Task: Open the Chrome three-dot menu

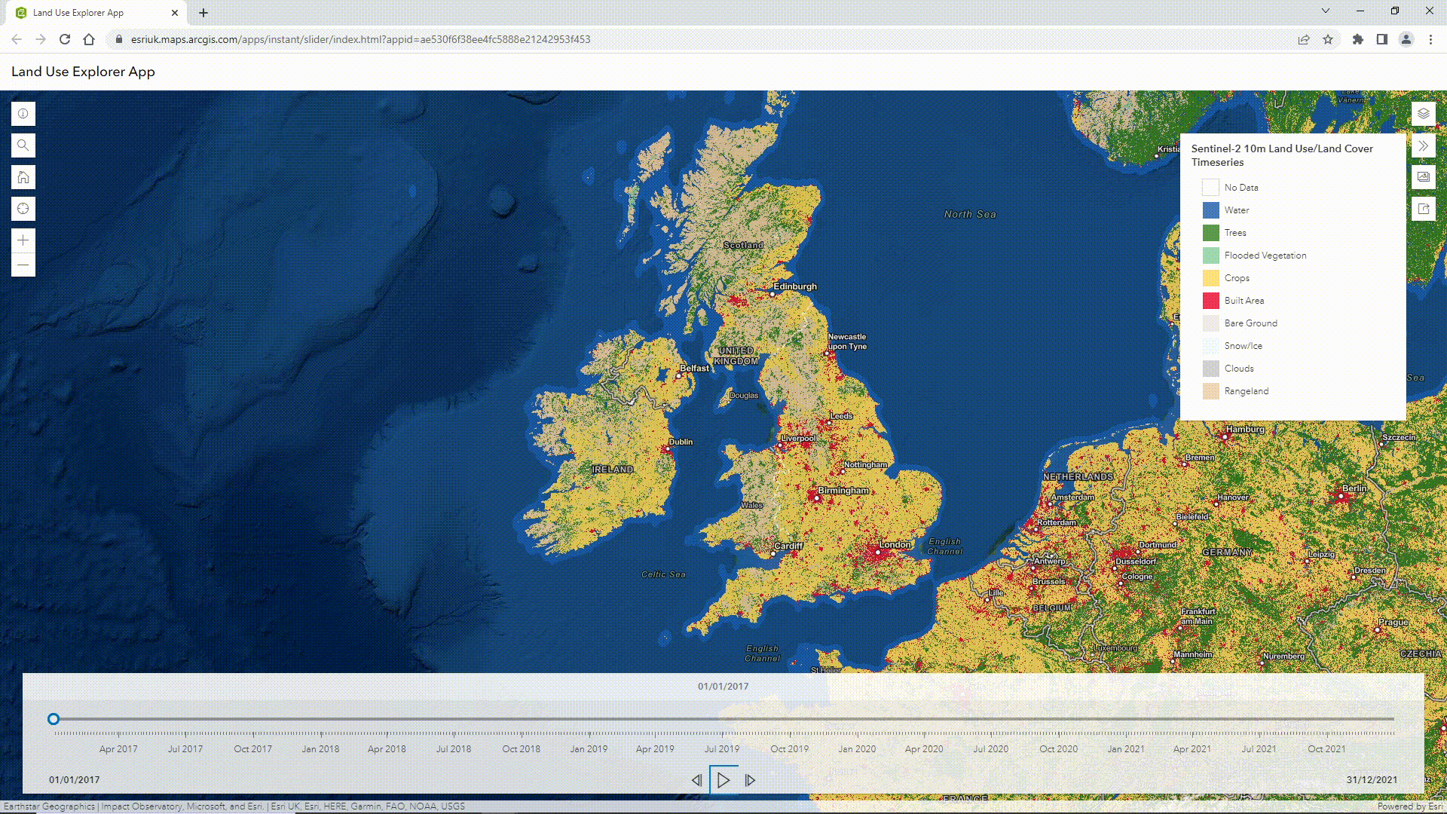Action: (x=1430, y=39)
